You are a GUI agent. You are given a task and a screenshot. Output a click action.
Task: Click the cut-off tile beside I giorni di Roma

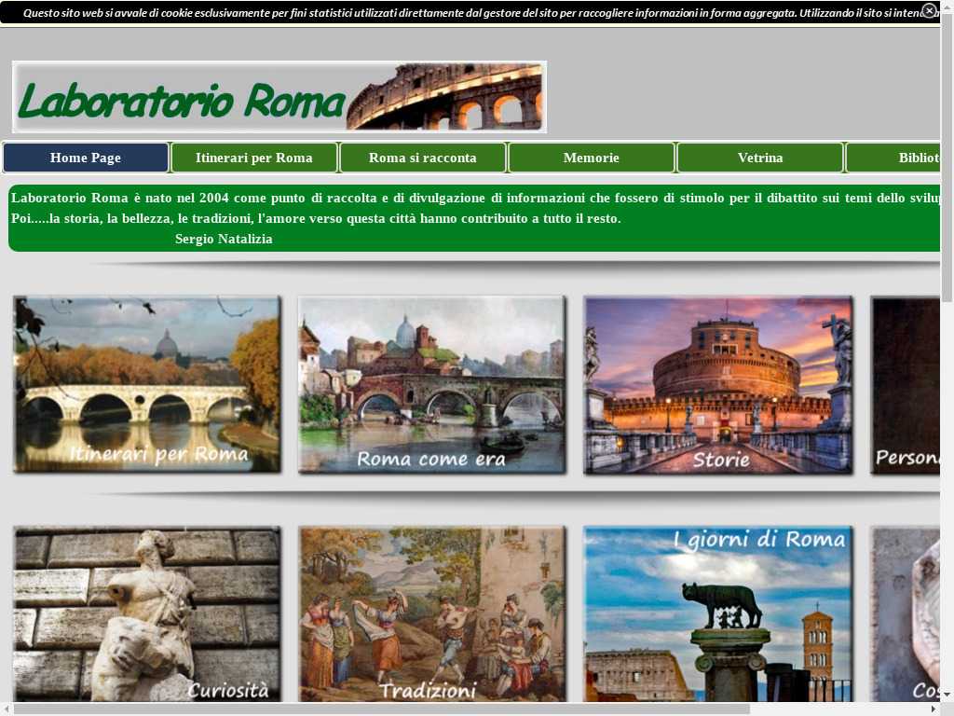[905, 613]
